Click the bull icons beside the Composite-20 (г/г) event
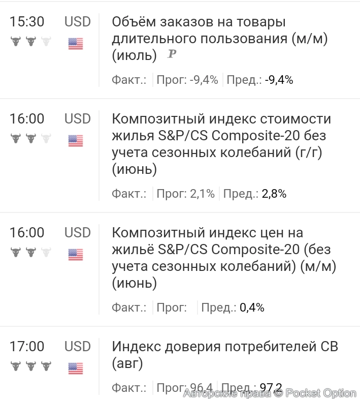Image resolution: width=360 pixels, height=399 pixels. tap(31, 138)
